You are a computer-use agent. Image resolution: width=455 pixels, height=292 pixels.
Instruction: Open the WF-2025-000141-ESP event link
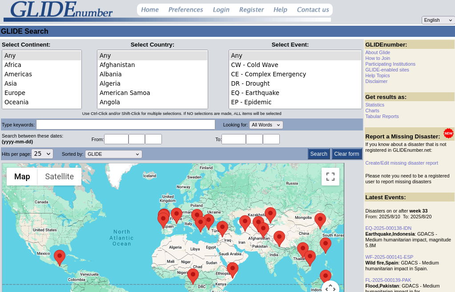[x=389, y=257]
